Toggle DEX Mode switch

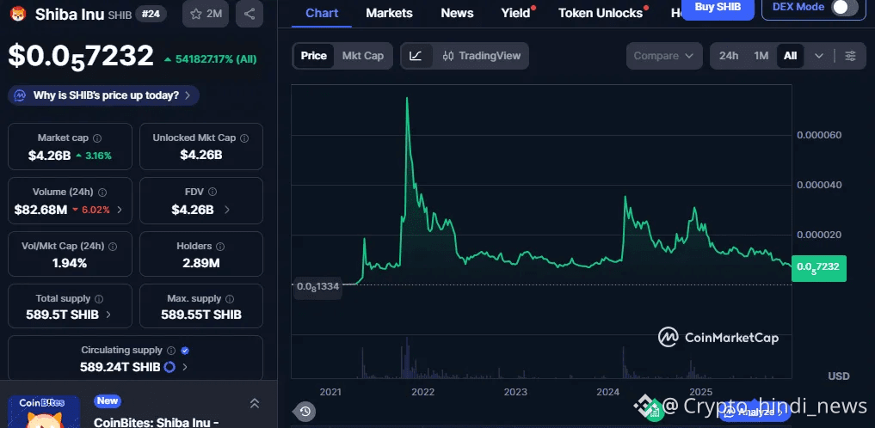click(x=844, y=7)
